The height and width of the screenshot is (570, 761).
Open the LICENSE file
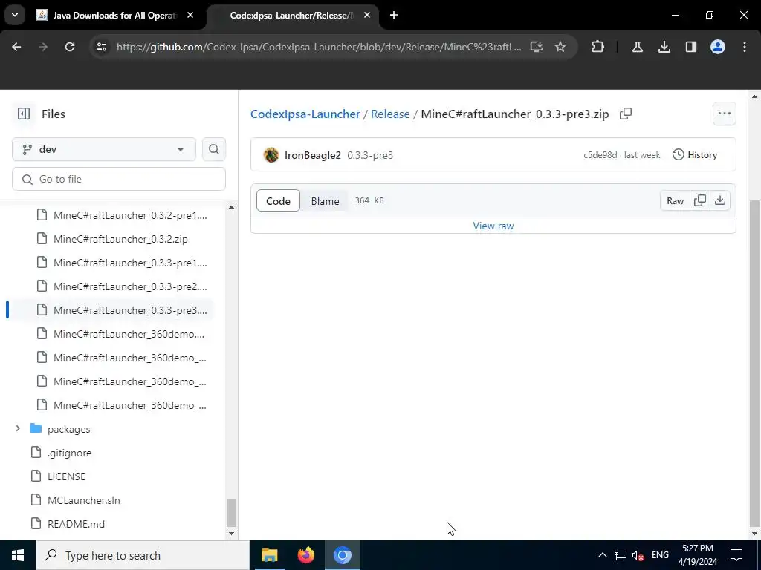coord(66,476)
